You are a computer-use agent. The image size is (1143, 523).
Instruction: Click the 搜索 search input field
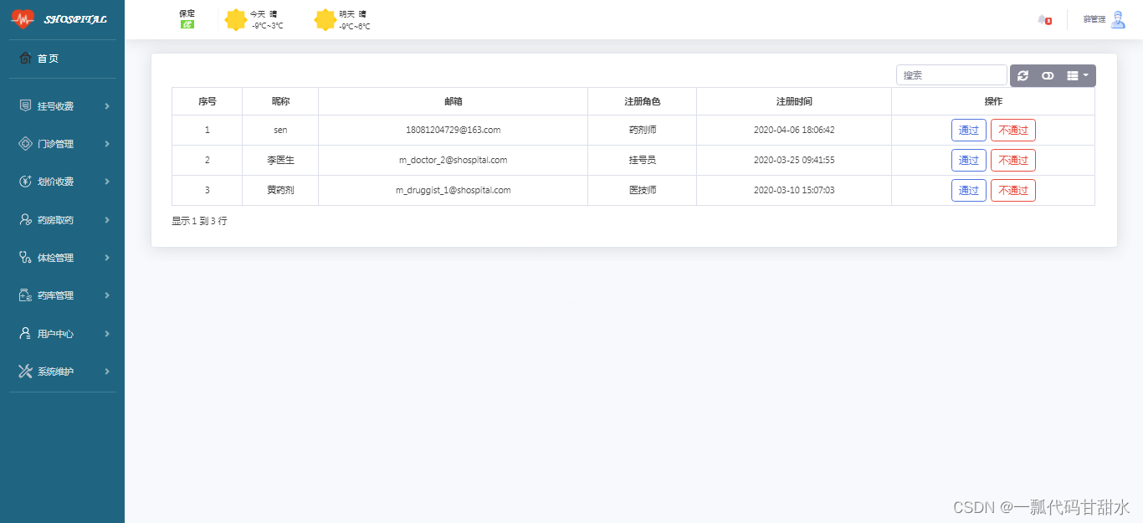click(x=951, y=74)
